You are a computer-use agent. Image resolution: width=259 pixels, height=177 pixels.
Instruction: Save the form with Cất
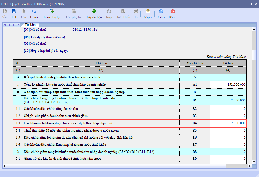14,14
